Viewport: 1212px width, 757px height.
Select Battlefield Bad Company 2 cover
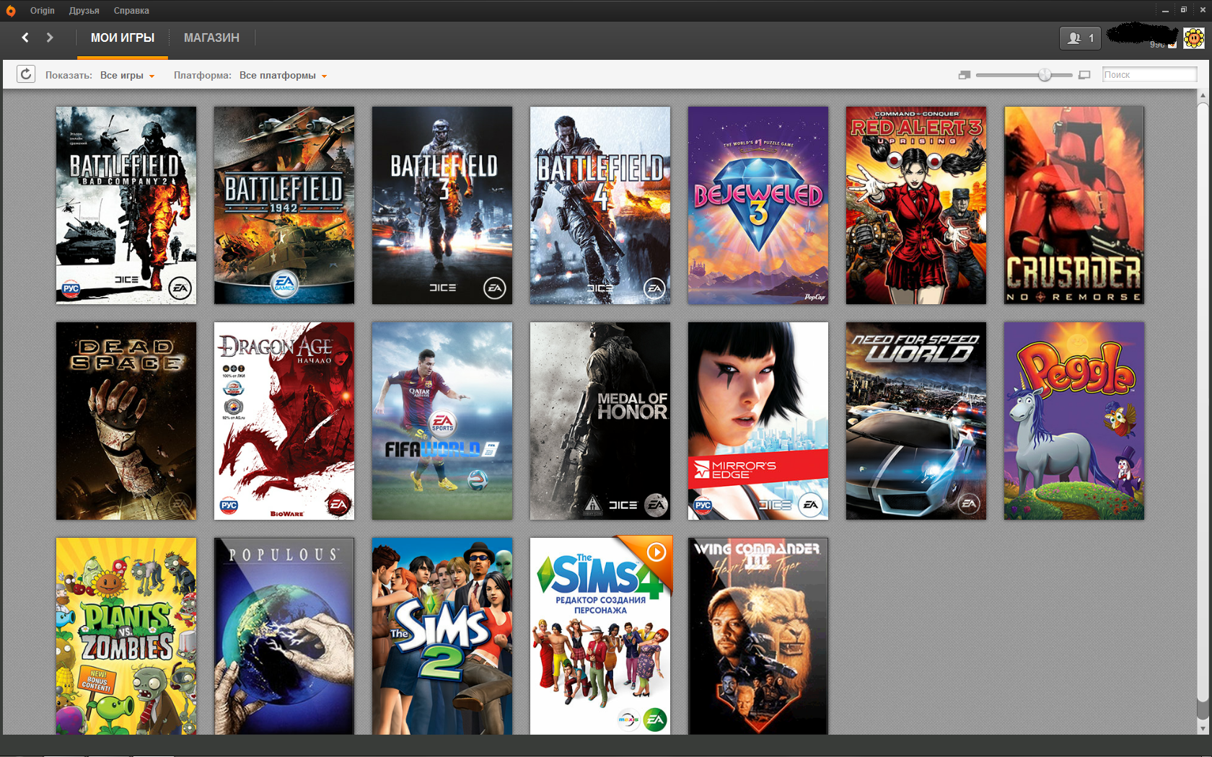(x=126, y=205)
